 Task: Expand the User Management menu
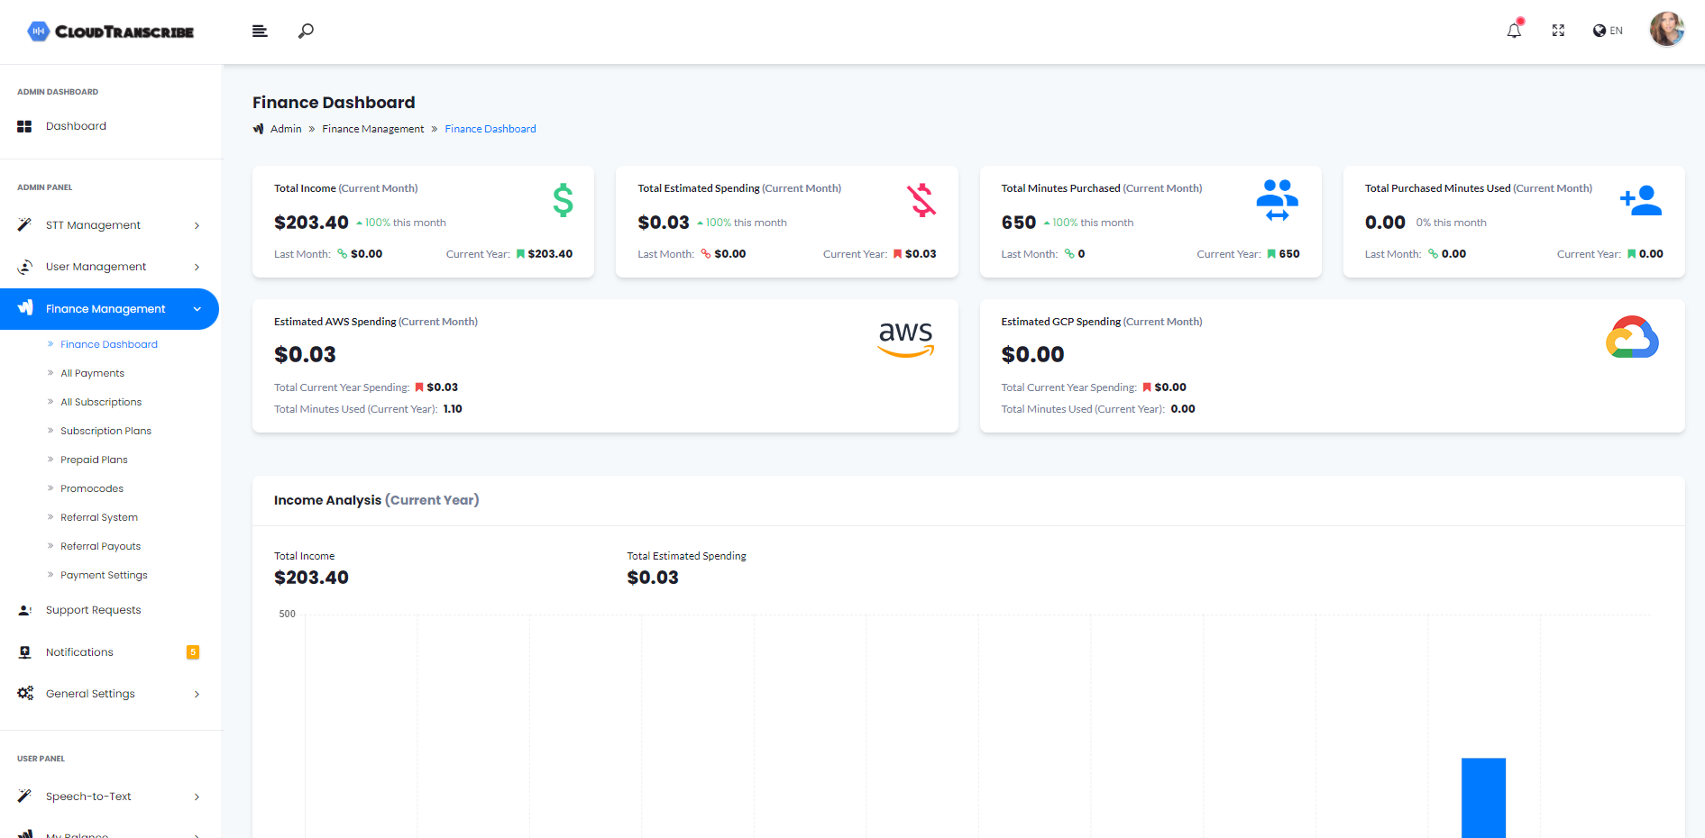pyautogui.click(x=108, y=267)
